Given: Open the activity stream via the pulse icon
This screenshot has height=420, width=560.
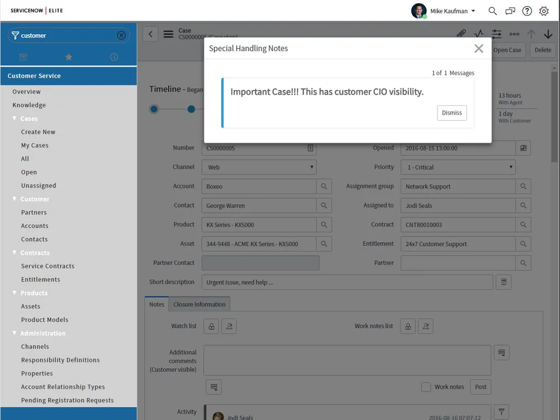Looking at the screenshot, I should coord(479,34).
